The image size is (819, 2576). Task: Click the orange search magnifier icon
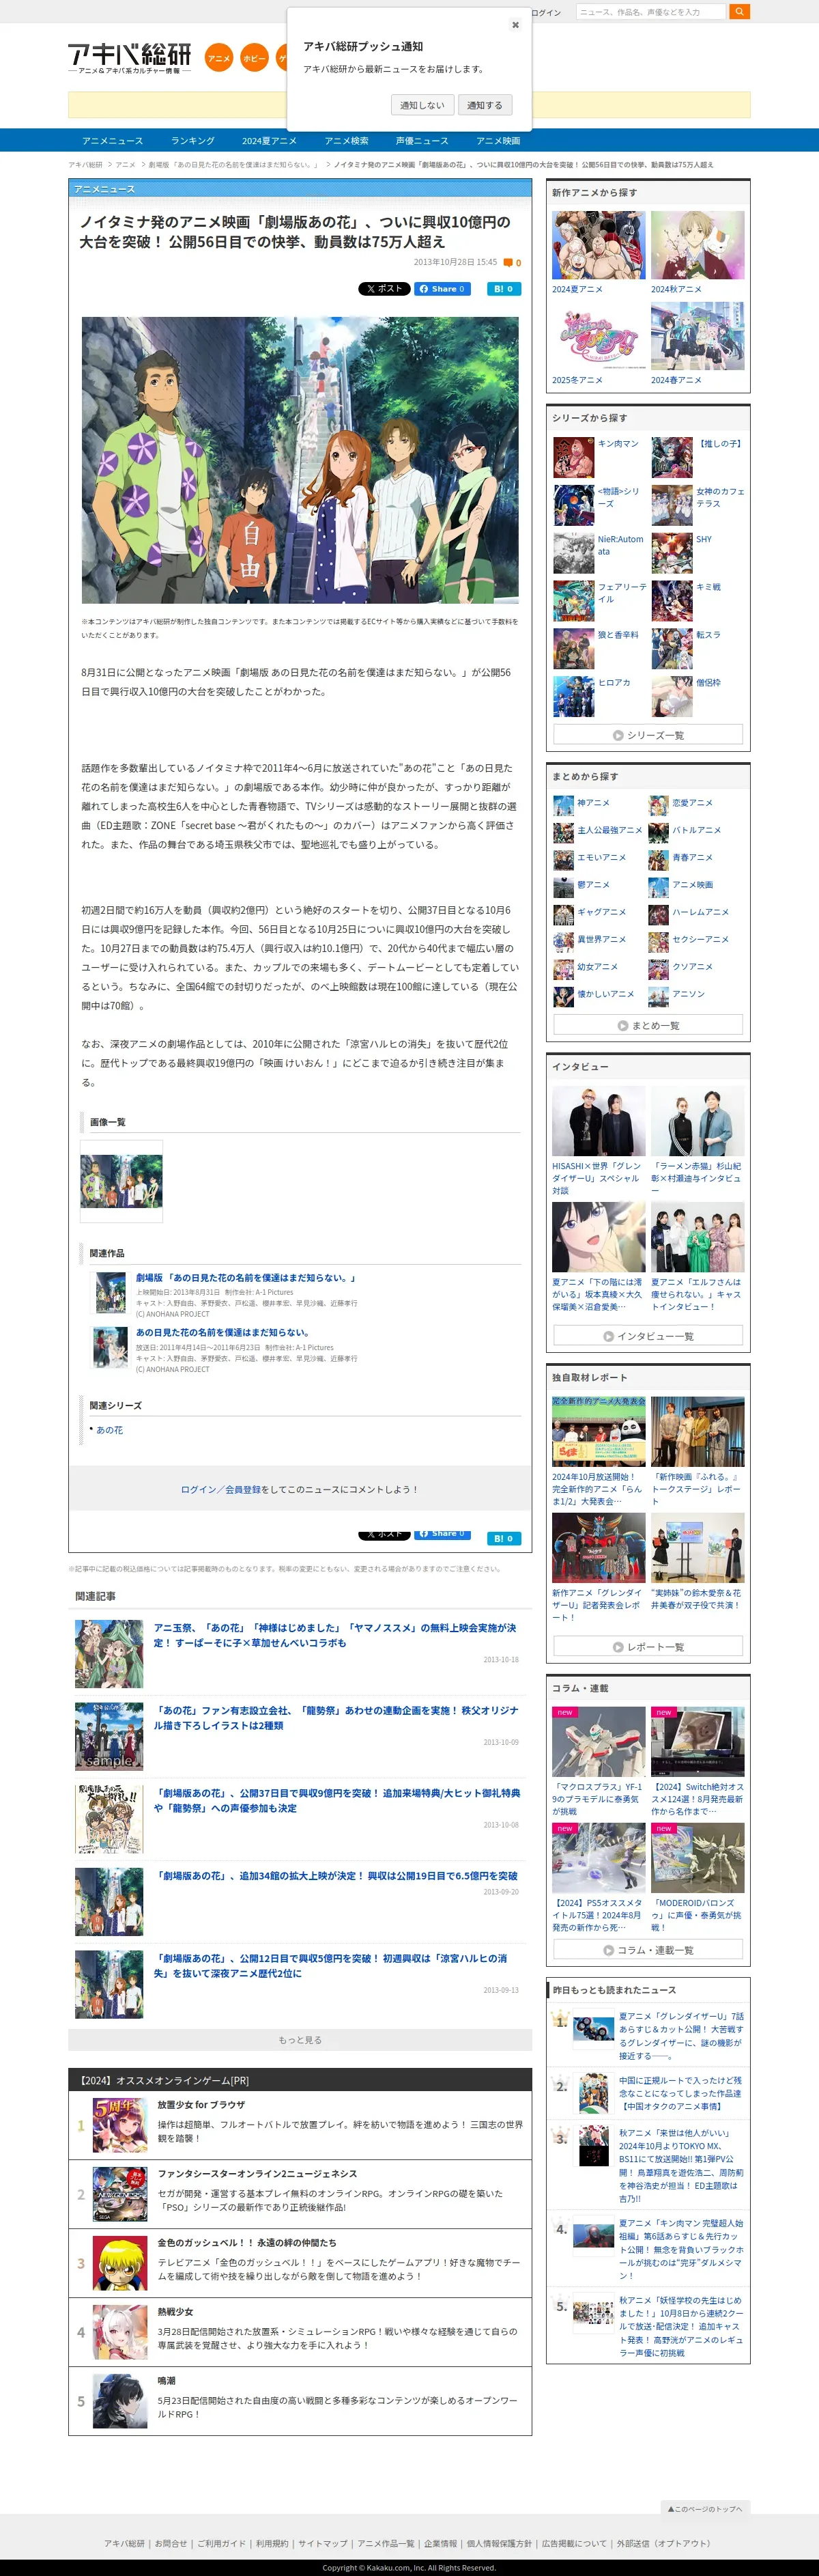[740, 12]
